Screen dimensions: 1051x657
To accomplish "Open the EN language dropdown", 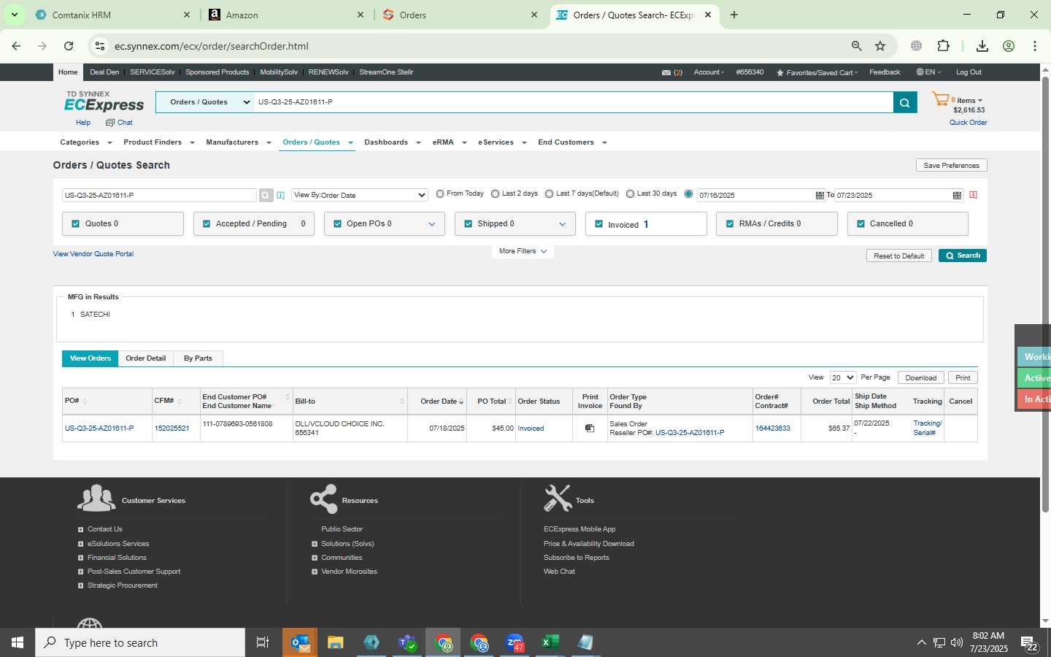I will click(x=928, y=72).
